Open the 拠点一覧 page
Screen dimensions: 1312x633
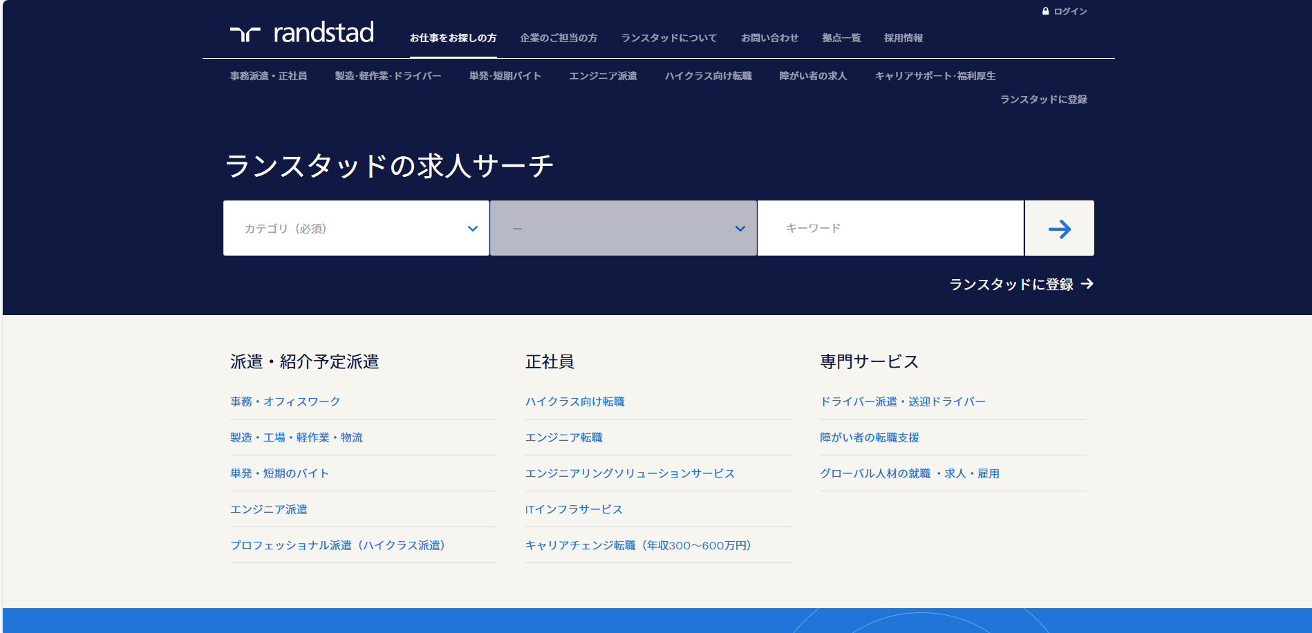click(x=841, y=38)
